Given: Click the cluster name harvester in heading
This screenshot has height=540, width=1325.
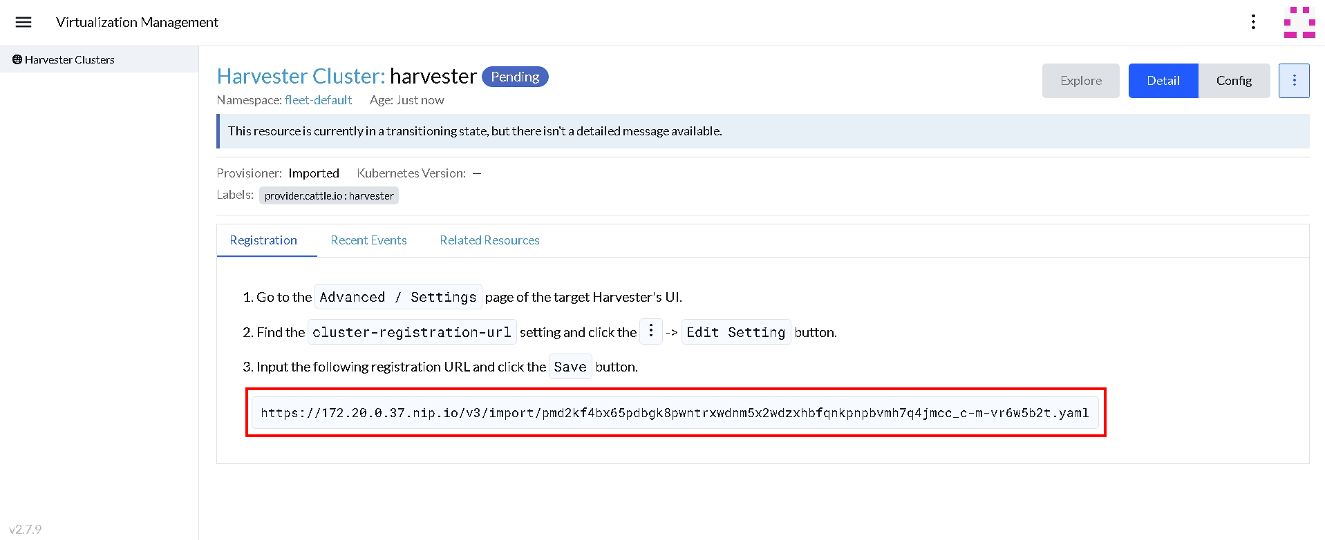Looking at the screenshot, I should 433,76.
